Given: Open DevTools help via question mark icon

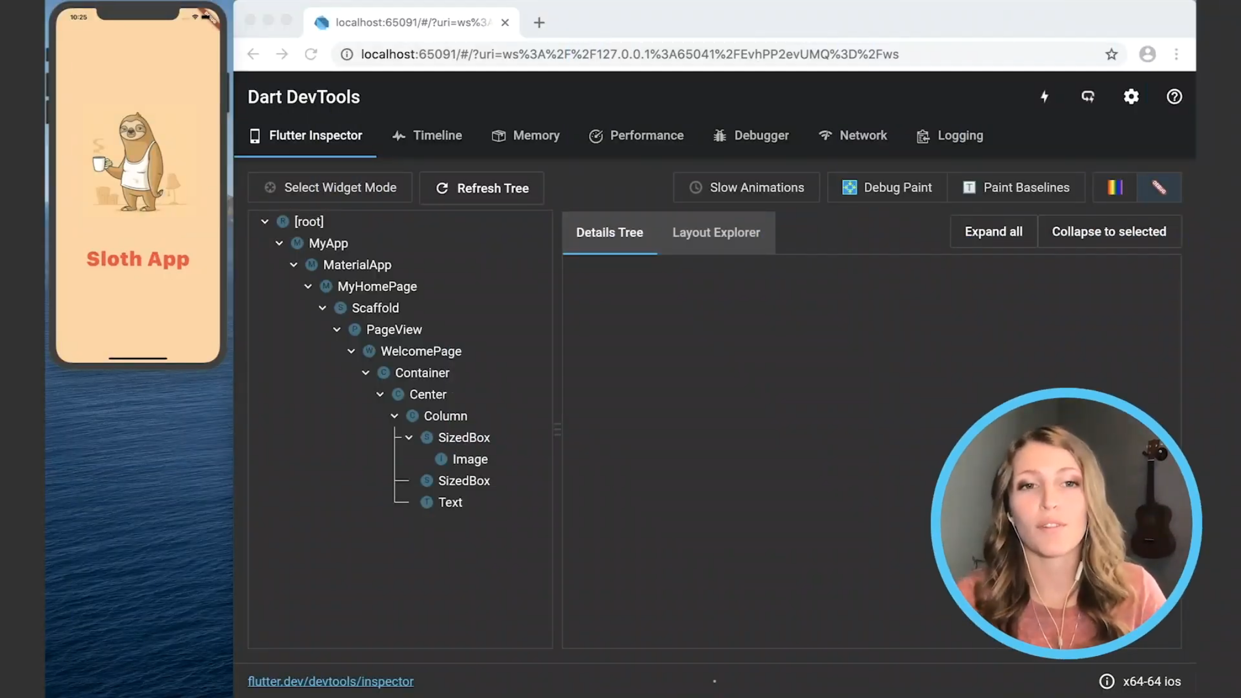Looking at the screenshot, I should 1174,97.
